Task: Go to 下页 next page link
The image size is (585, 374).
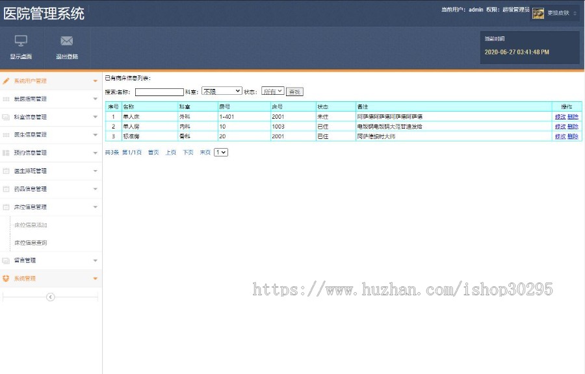Action: [x=188, y=153]
